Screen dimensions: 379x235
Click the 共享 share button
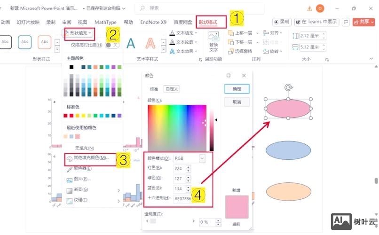click(363, 22)
